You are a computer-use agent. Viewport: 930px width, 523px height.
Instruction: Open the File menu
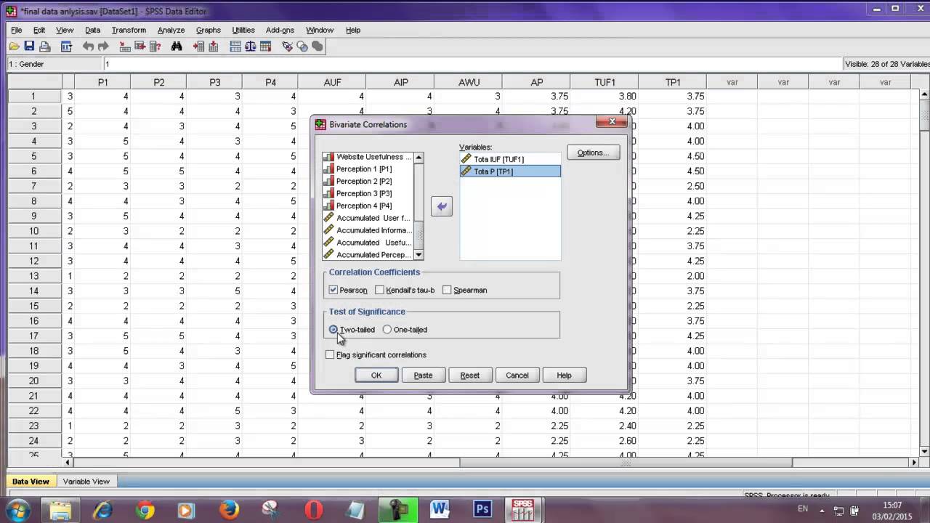click(x=17, y=30)
